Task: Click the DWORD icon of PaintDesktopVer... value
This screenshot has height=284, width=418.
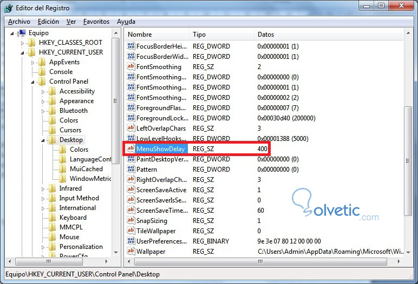Action: pyautogui.click(x=131, y=159)
